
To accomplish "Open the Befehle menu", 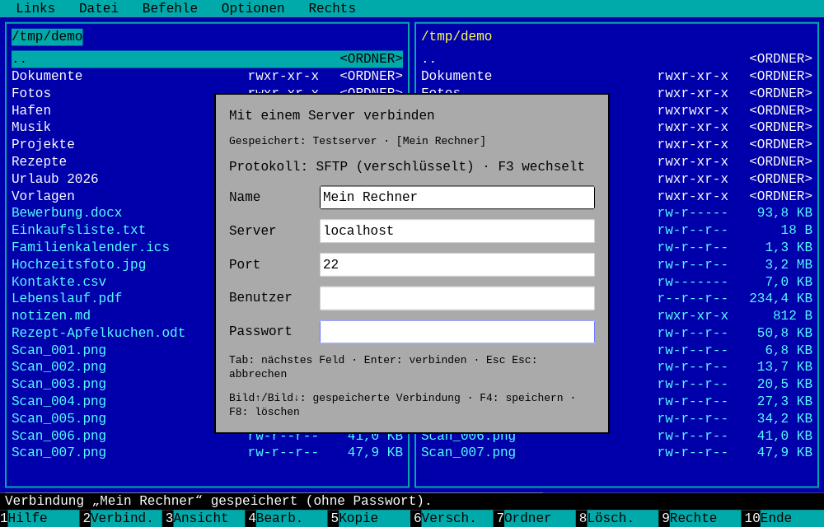I will 170,8.
